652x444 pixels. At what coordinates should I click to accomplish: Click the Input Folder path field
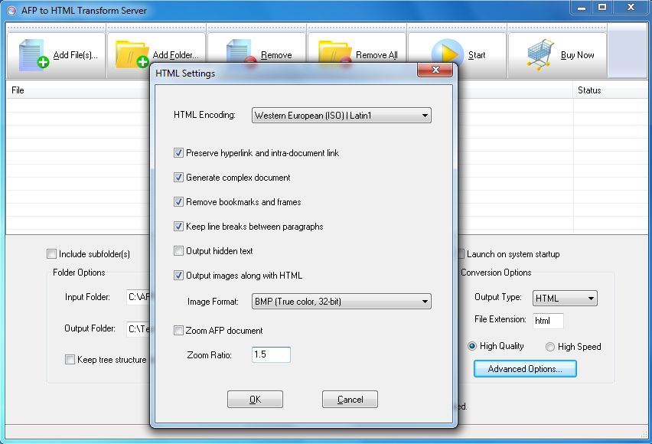pyautogui.click(x=138, y=297)
